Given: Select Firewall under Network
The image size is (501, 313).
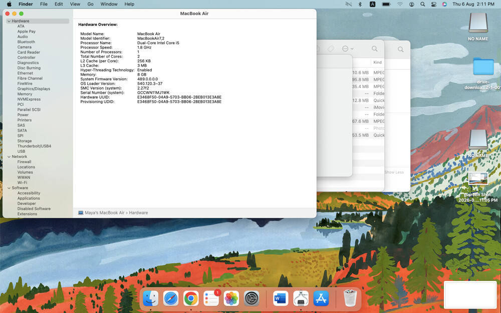Looking at the screenshot, I should coord(24,162).
